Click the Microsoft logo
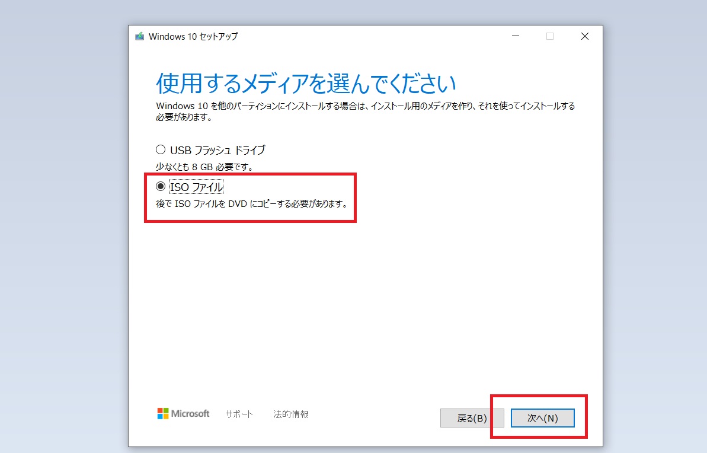 [x=183, y=413]
